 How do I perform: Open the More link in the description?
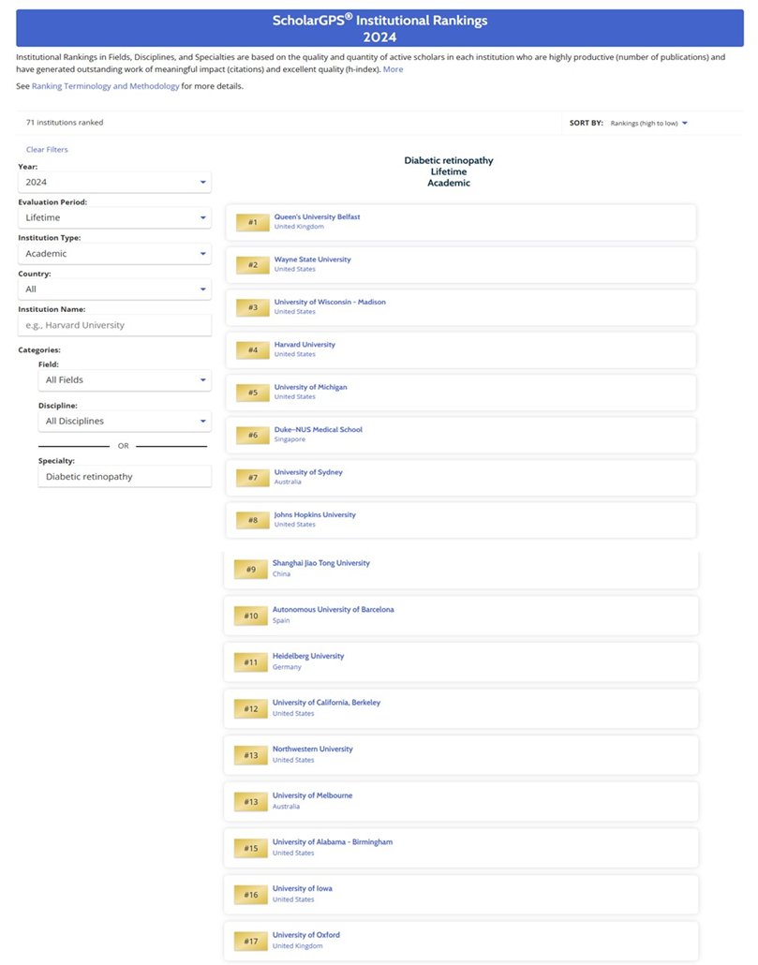[394, 69]
